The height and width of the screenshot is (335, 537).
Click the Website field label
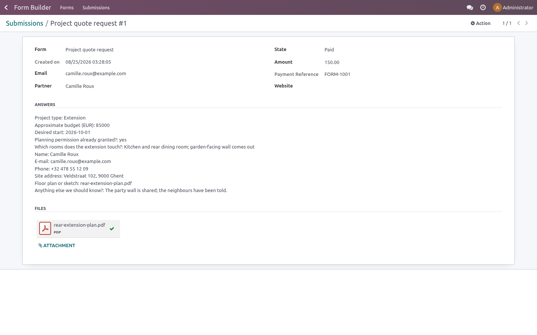pyautogui.click(x=284, y=86)
